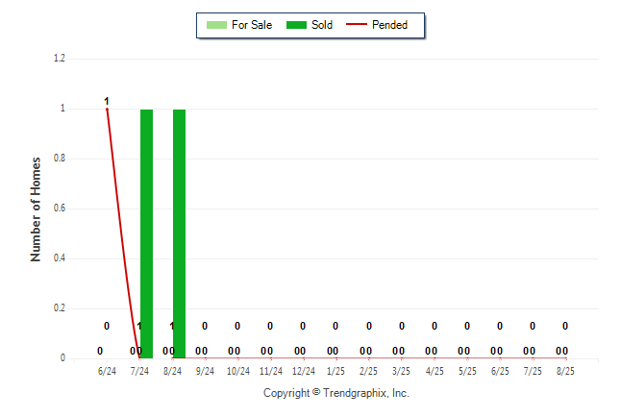Viewport: 621px width, 417px height.
Task: Click the Sold dark green legend swatch
Action: pyautogui.click(x=296, y=25)
